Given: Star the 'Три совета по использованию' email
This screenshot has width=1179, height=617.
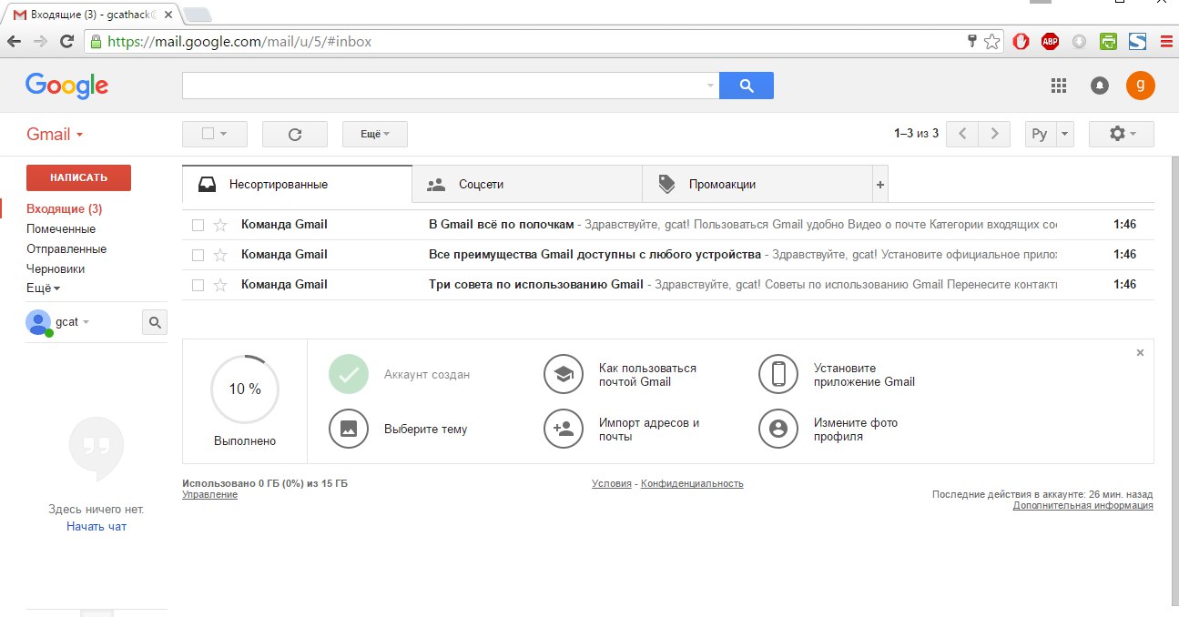Looking at the screenshot, I should [x=219, y=285].
